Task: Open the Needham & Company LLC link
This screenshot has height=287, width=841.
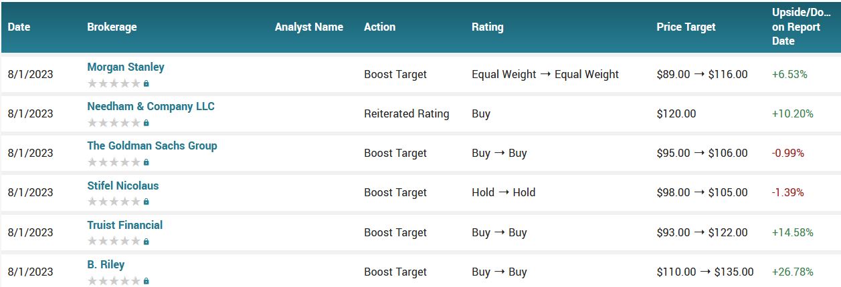Action: (x=151, y=106)
